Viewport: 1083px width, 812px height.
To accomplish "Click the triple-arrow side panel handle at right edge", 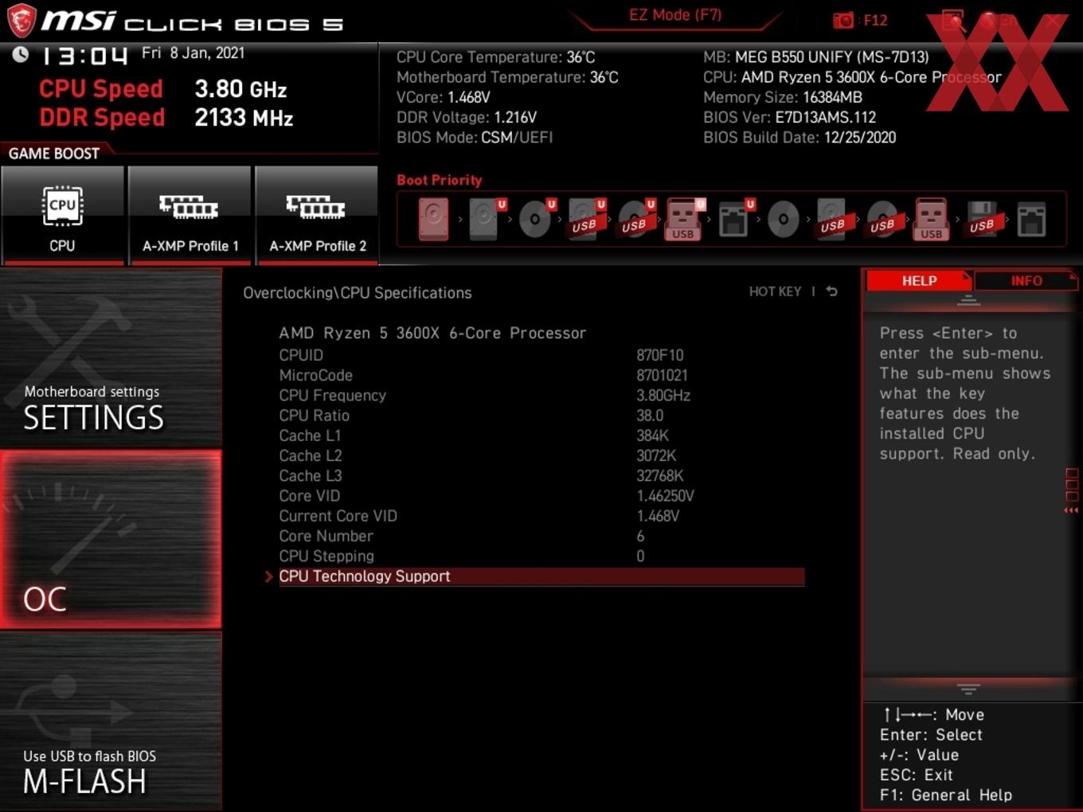I will pyautogui.click(x=1071, y=510).
